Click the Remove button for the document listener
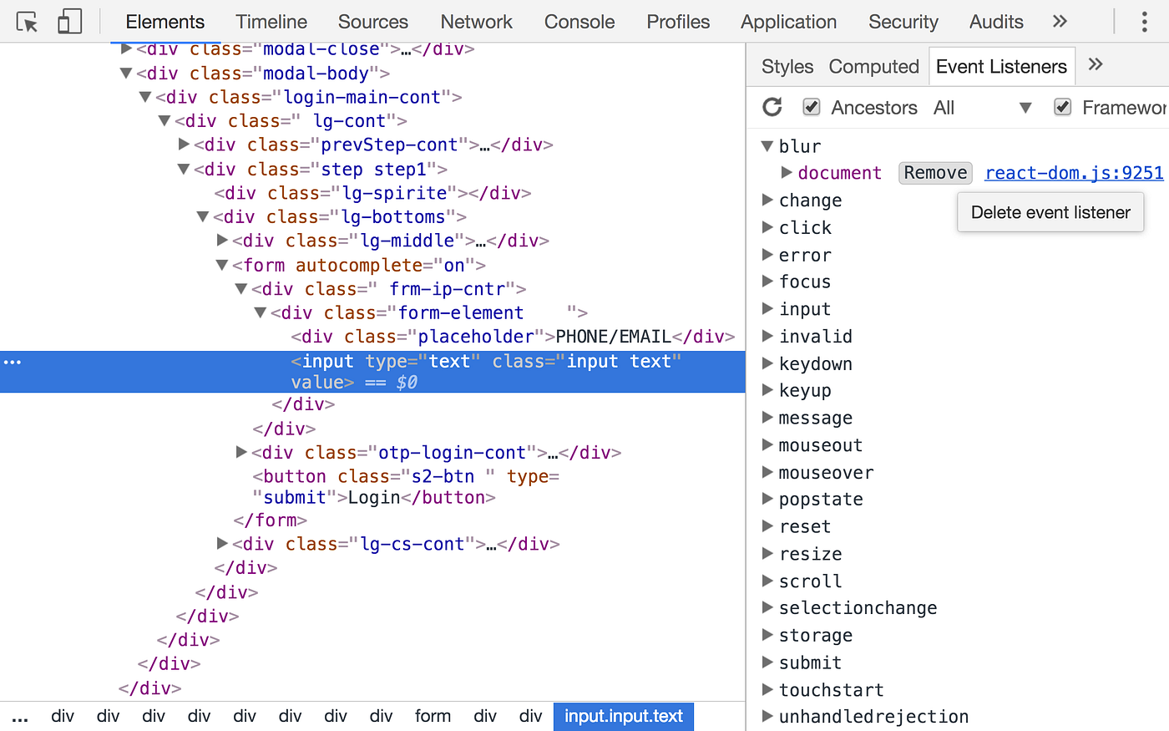Screen dimensions: 1169x731 pyautogui.click(x=934, y=172)
